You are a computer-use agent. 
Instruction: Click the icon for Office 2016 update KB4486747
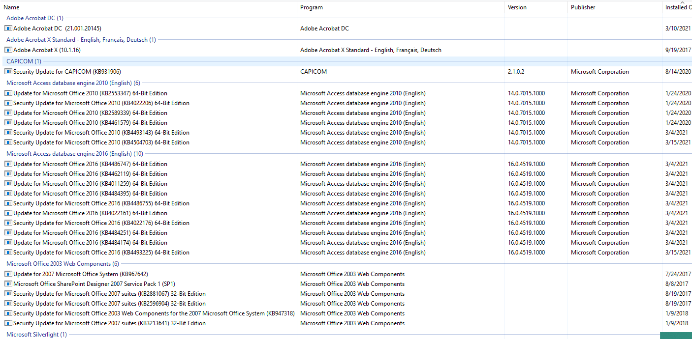(x=8, y=164)
